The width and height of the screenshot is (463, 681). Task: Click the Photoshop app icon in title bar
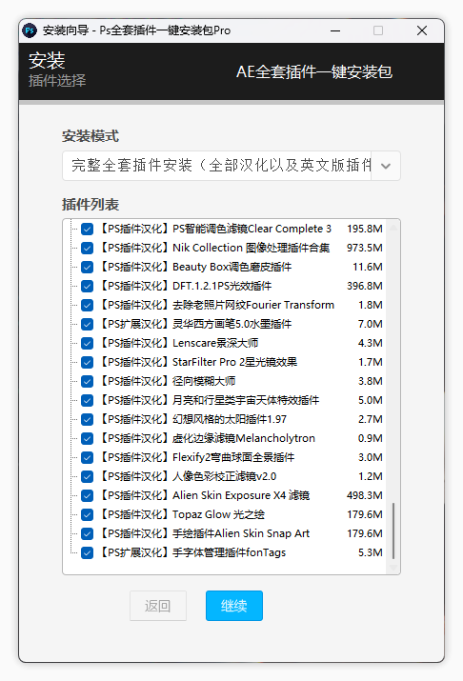[x=30, y=30]
